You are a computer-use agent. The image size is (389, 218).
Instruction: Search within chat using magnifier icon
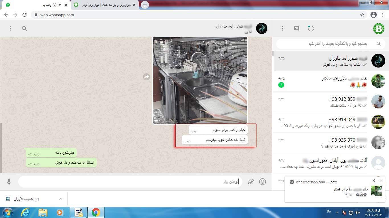(x=24, y=28)
